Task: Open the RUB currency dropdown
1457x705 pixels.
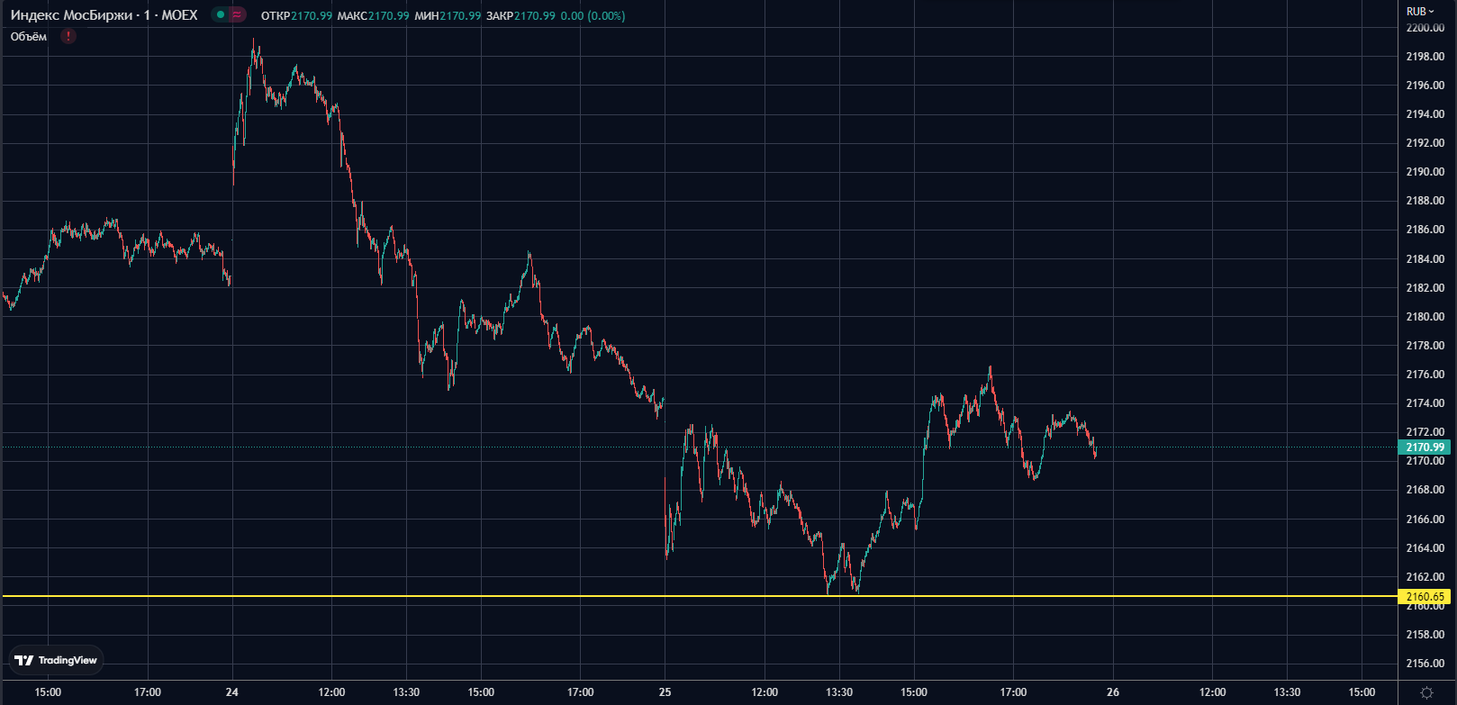Action: coord(1420,12)
